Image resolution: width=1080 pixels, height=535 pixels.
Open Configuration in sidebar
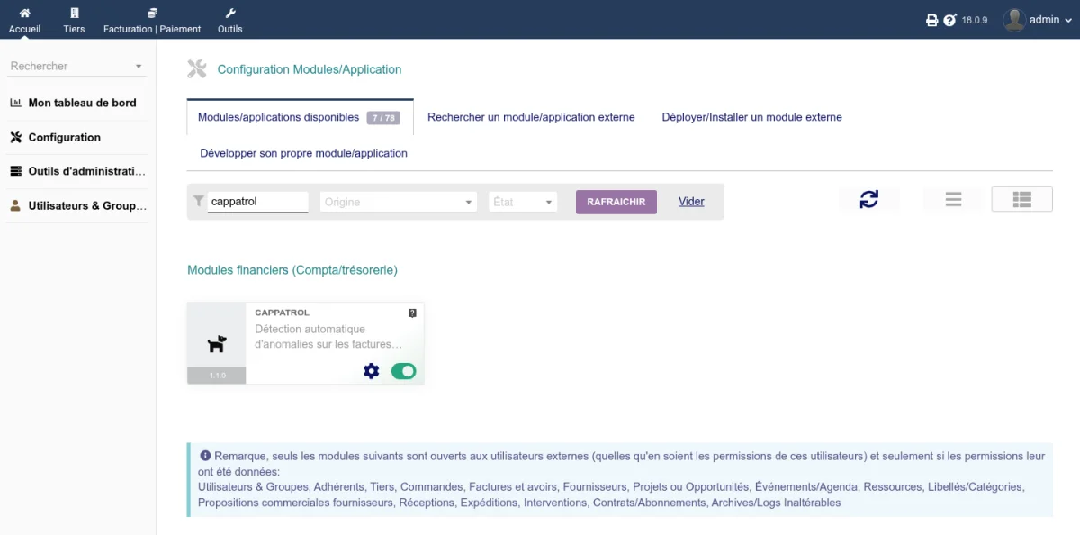point(64,137)
